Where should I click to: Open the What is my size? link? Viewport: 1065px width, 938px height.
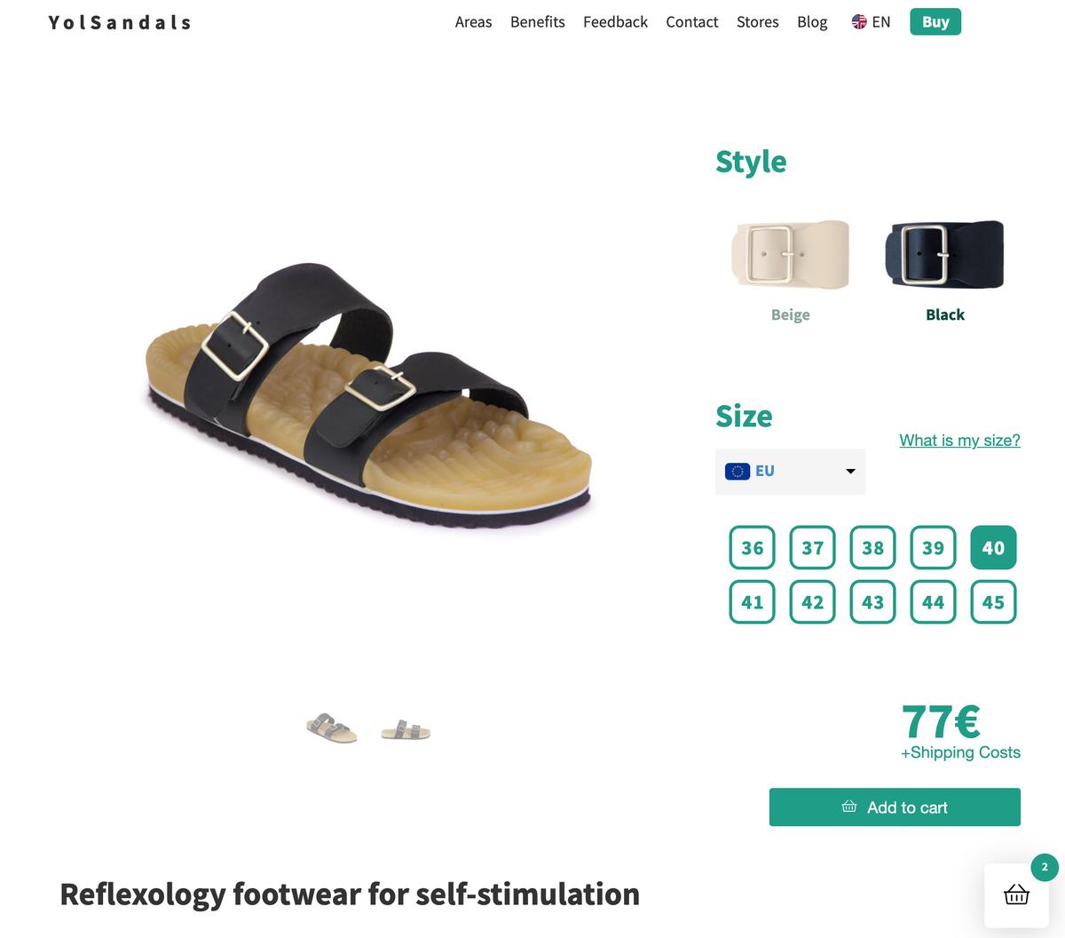959,441
